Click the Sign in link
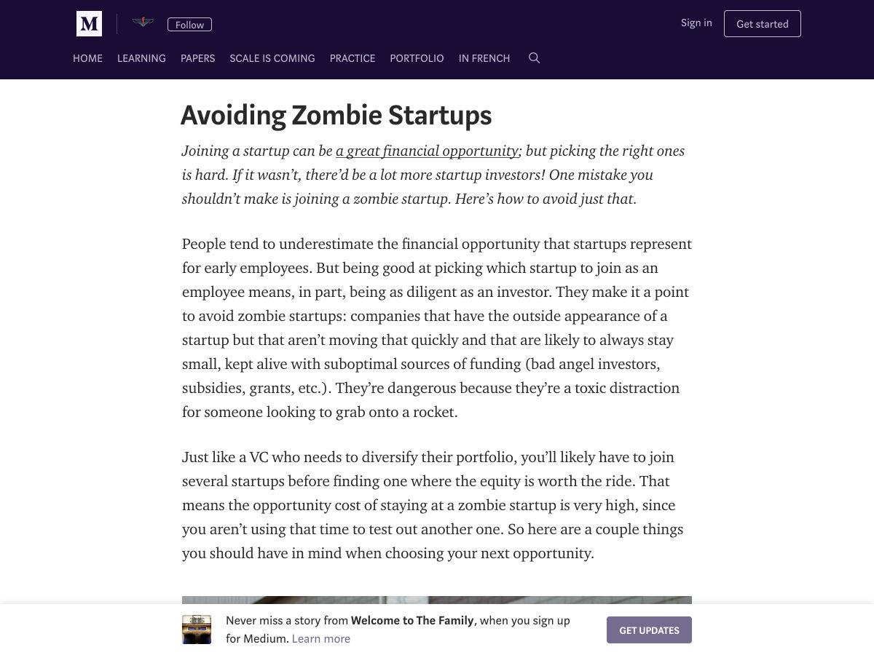 696,23
